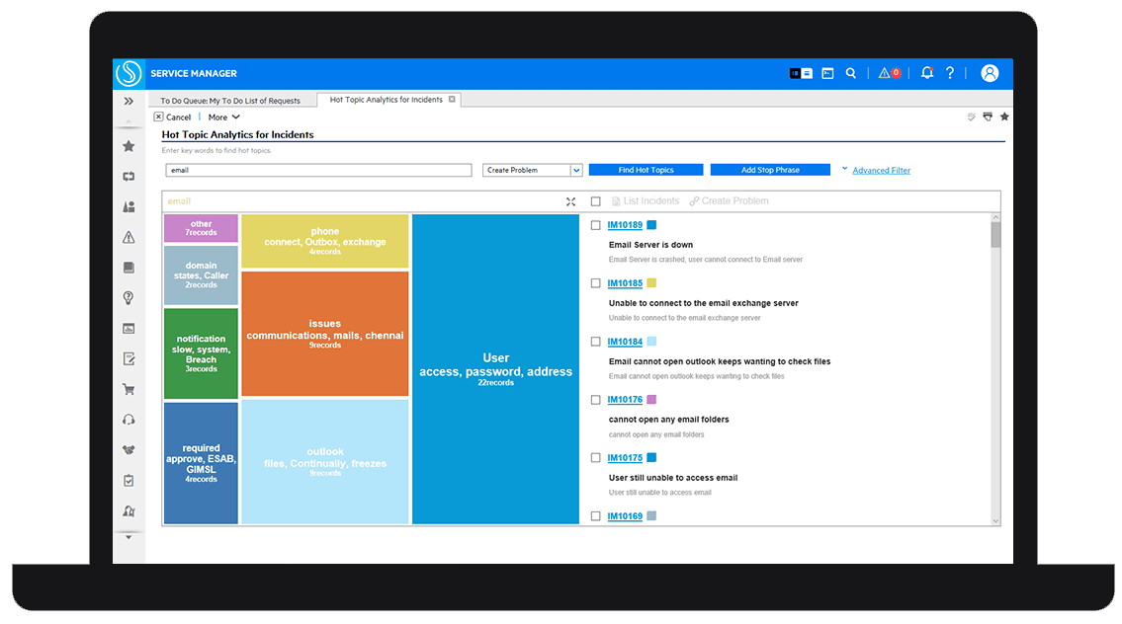
Task: Open help using the question mark icon
Action: (x=949, y=73)
